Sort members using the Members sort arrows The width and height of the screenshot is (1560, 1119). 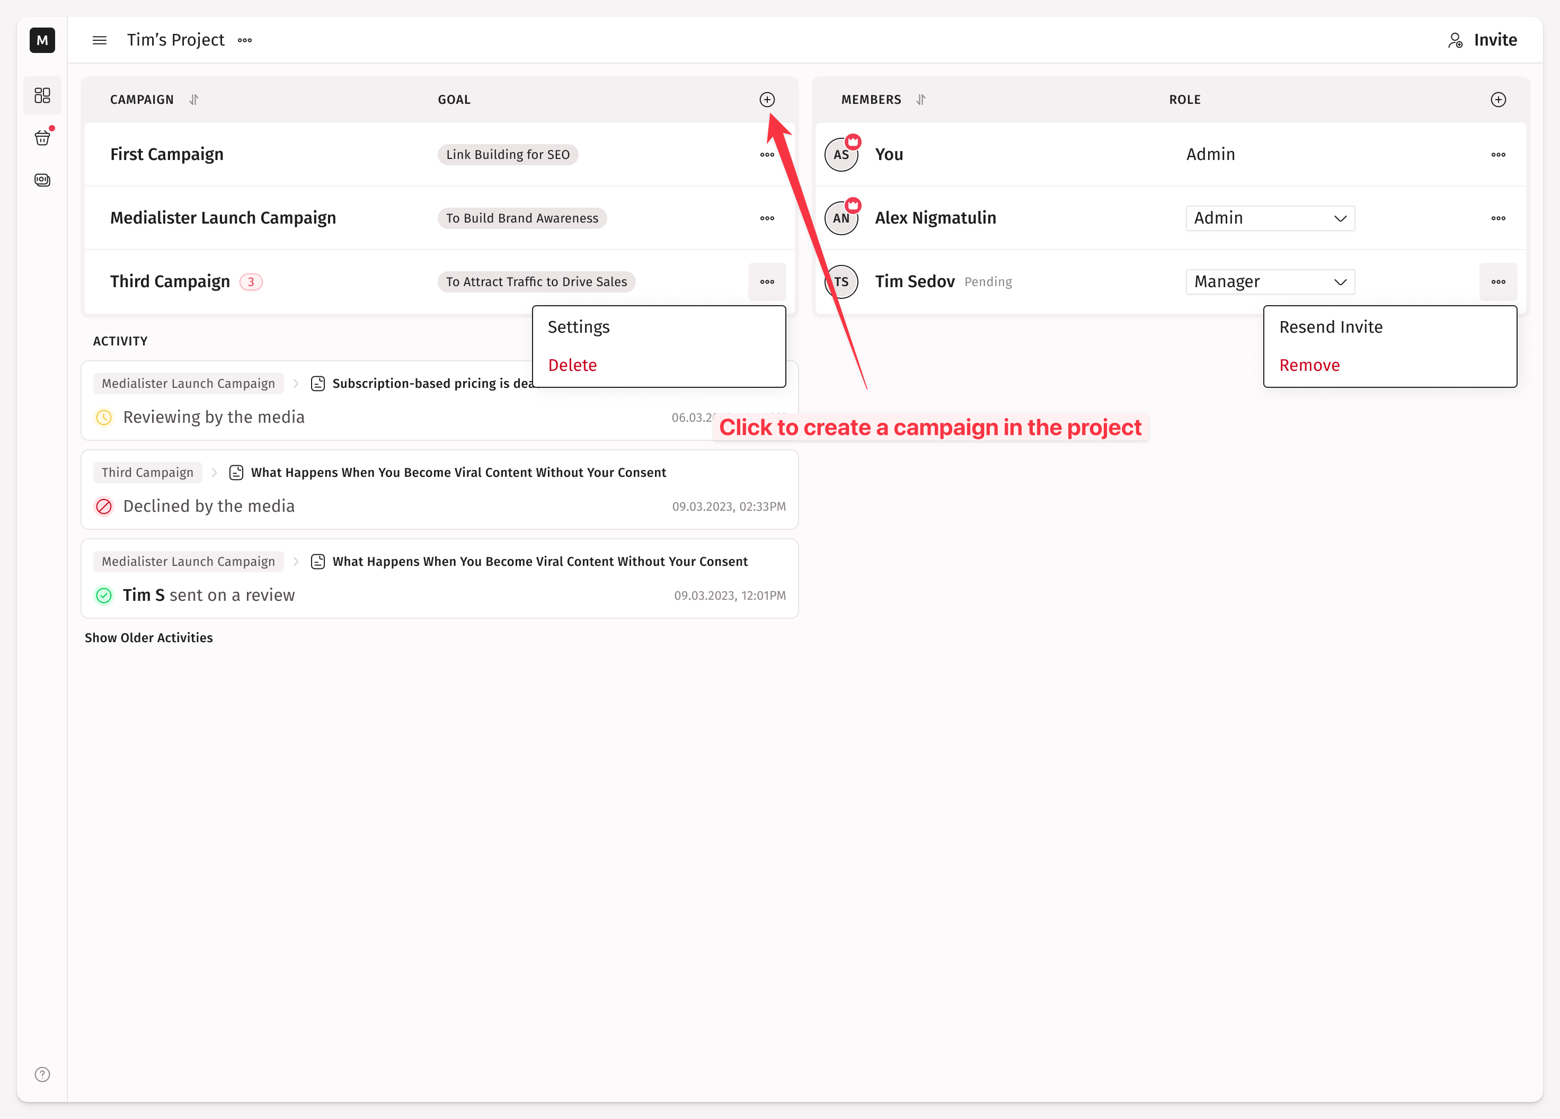pos(920,100)
